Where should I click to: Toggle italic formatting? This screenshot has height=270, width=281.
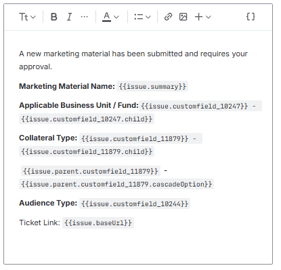pyautogui.click(x=69, y=17)
